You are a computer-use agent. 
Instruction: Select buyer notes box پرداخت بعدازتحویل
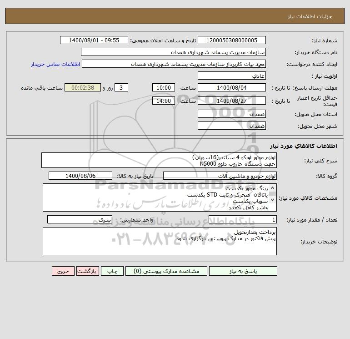coord(160,241)
